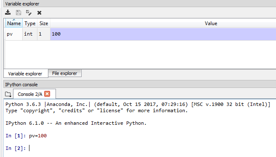Image resolution: width=276 pixels, height=157 pixels.
Task: Click the Remove all variables icon
Action: (x=39, y=13)
